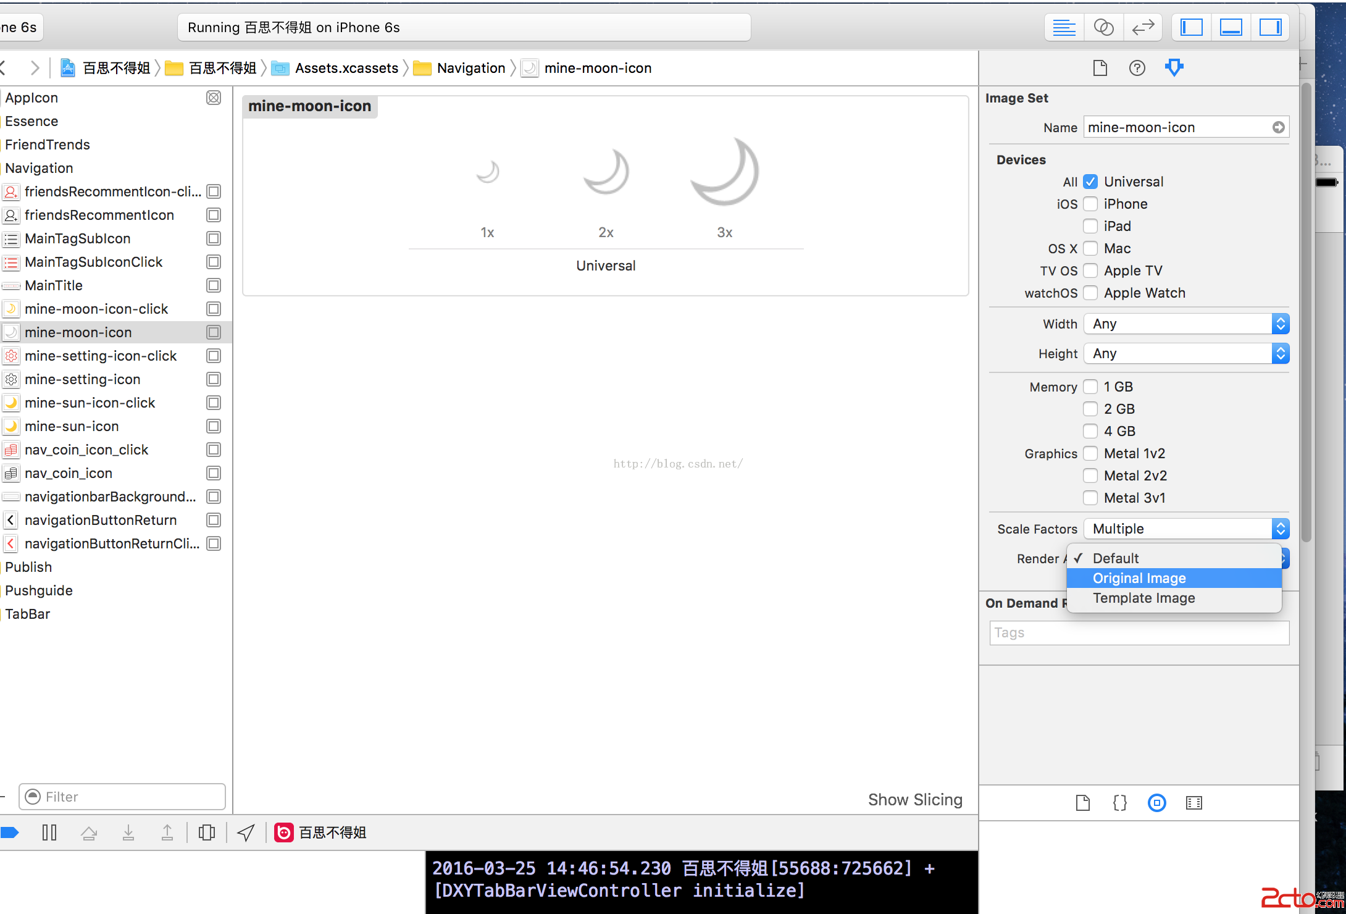Open the Width dropdown

(x=1185, y=324)
